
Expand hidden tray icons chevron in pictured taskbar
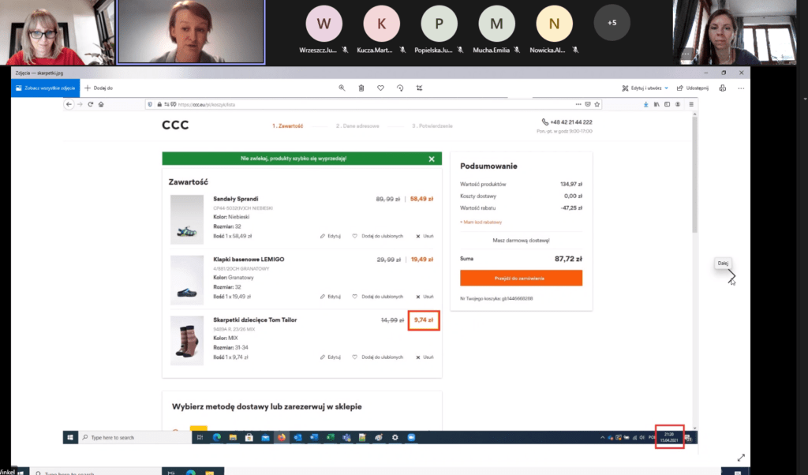coord(602,437)
